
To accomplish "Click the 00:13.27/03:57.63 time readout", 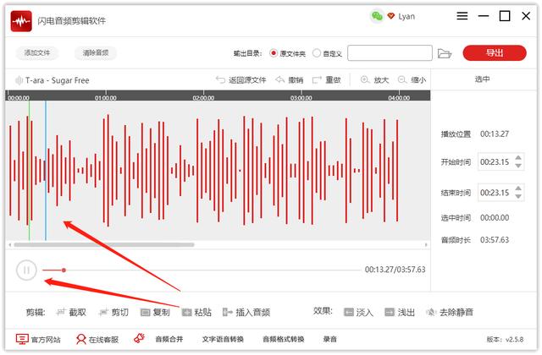I will click(x=395, y=270).
